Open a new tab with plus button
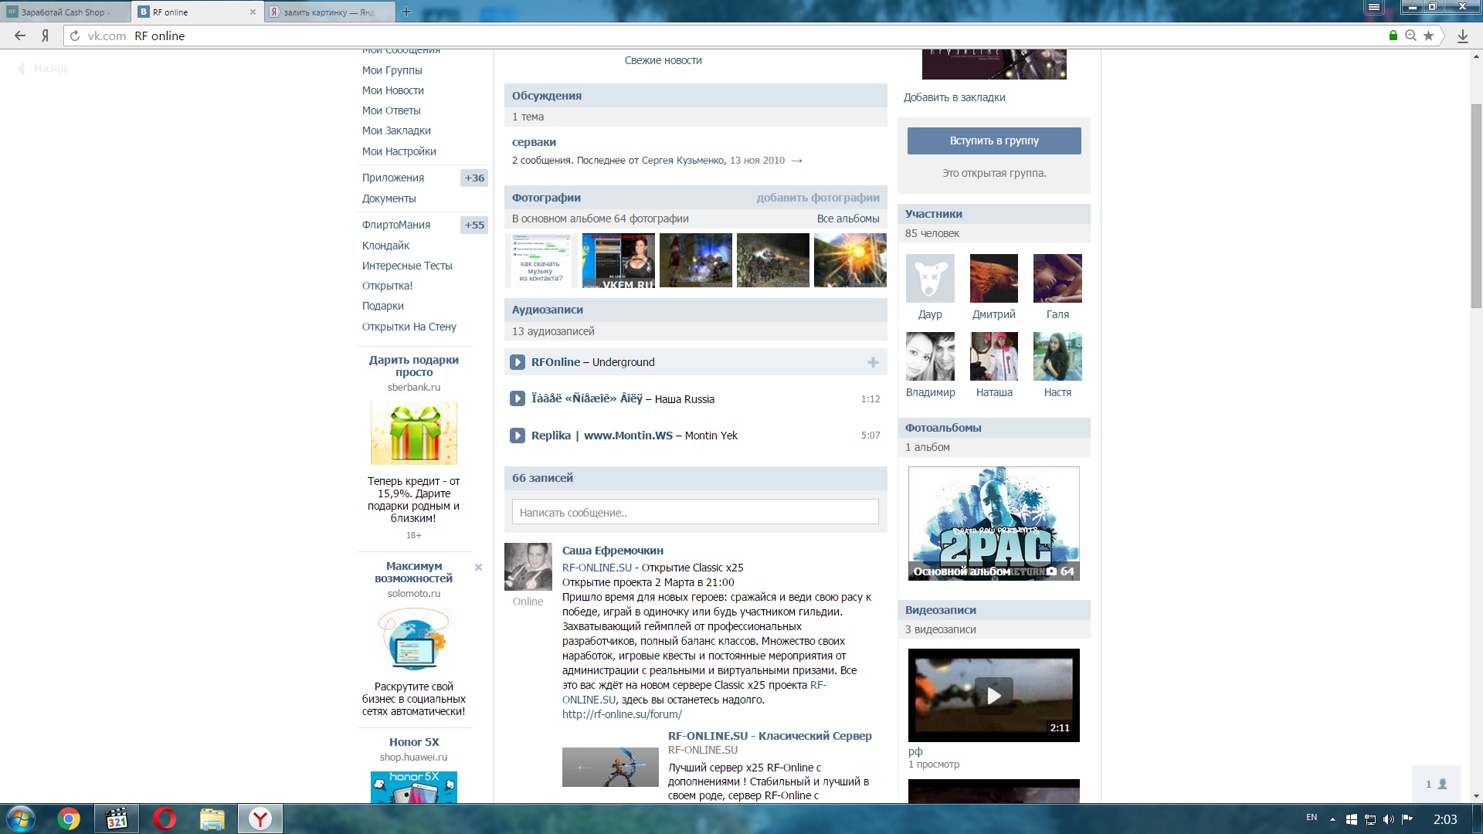The width and height of the screenshot is (1483, 834). [406, 12]
